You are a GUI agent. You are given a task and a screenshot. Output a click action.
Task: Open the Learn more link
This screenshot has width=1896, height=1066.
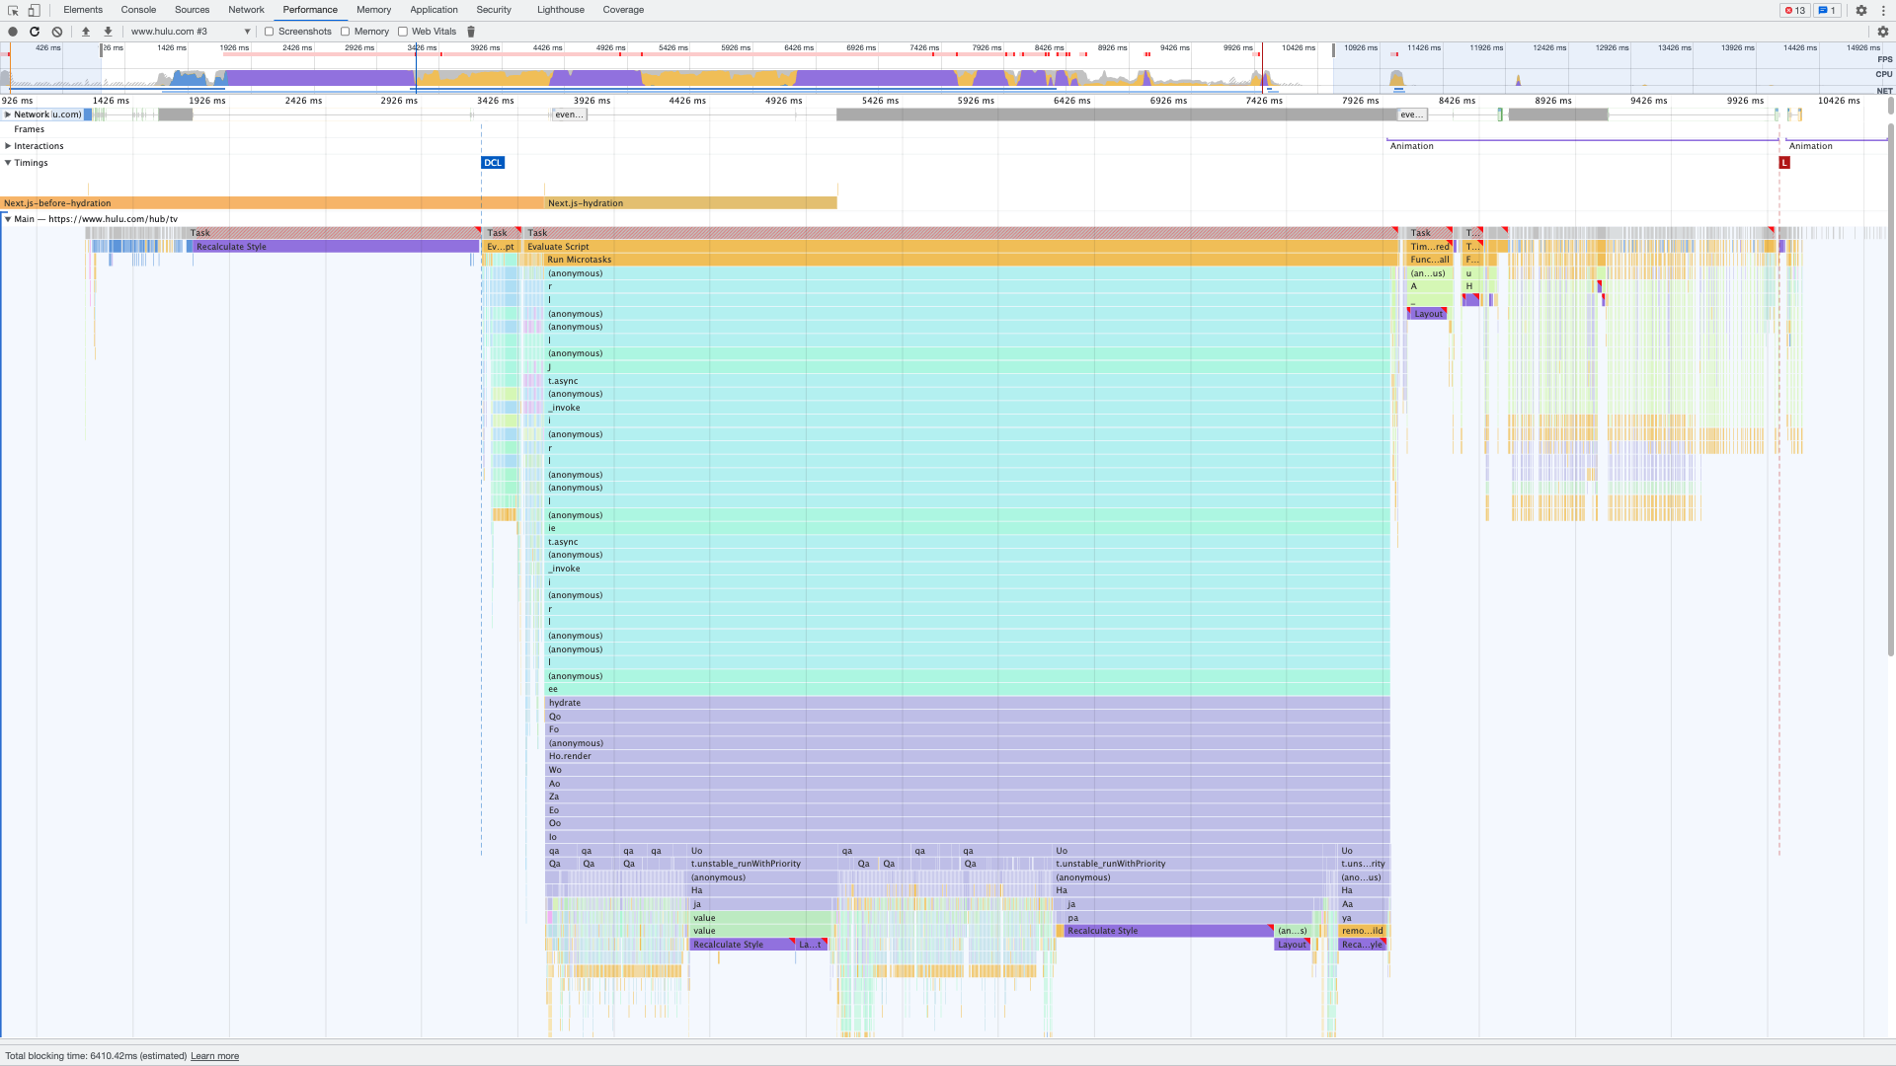point(214,1055)
